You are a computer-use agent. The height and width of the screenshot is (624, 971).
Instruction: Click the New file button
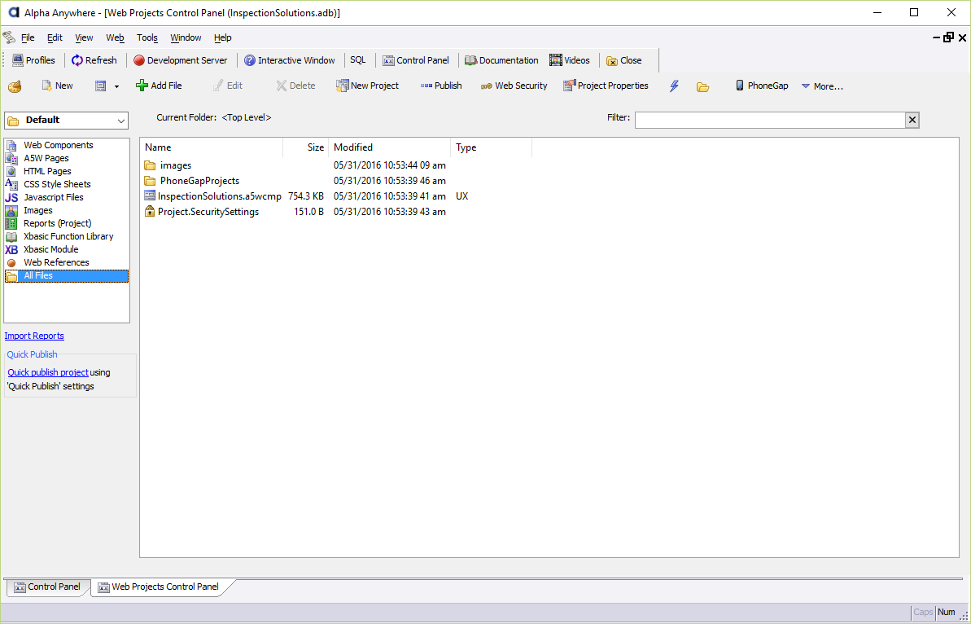point(57,86)
